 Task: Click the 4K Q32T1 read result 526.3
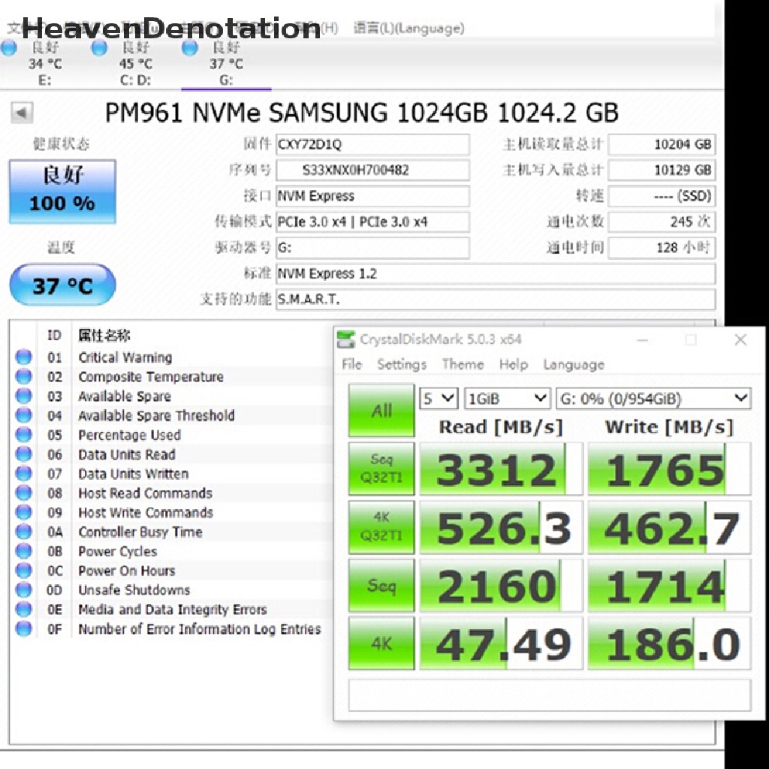501,527
